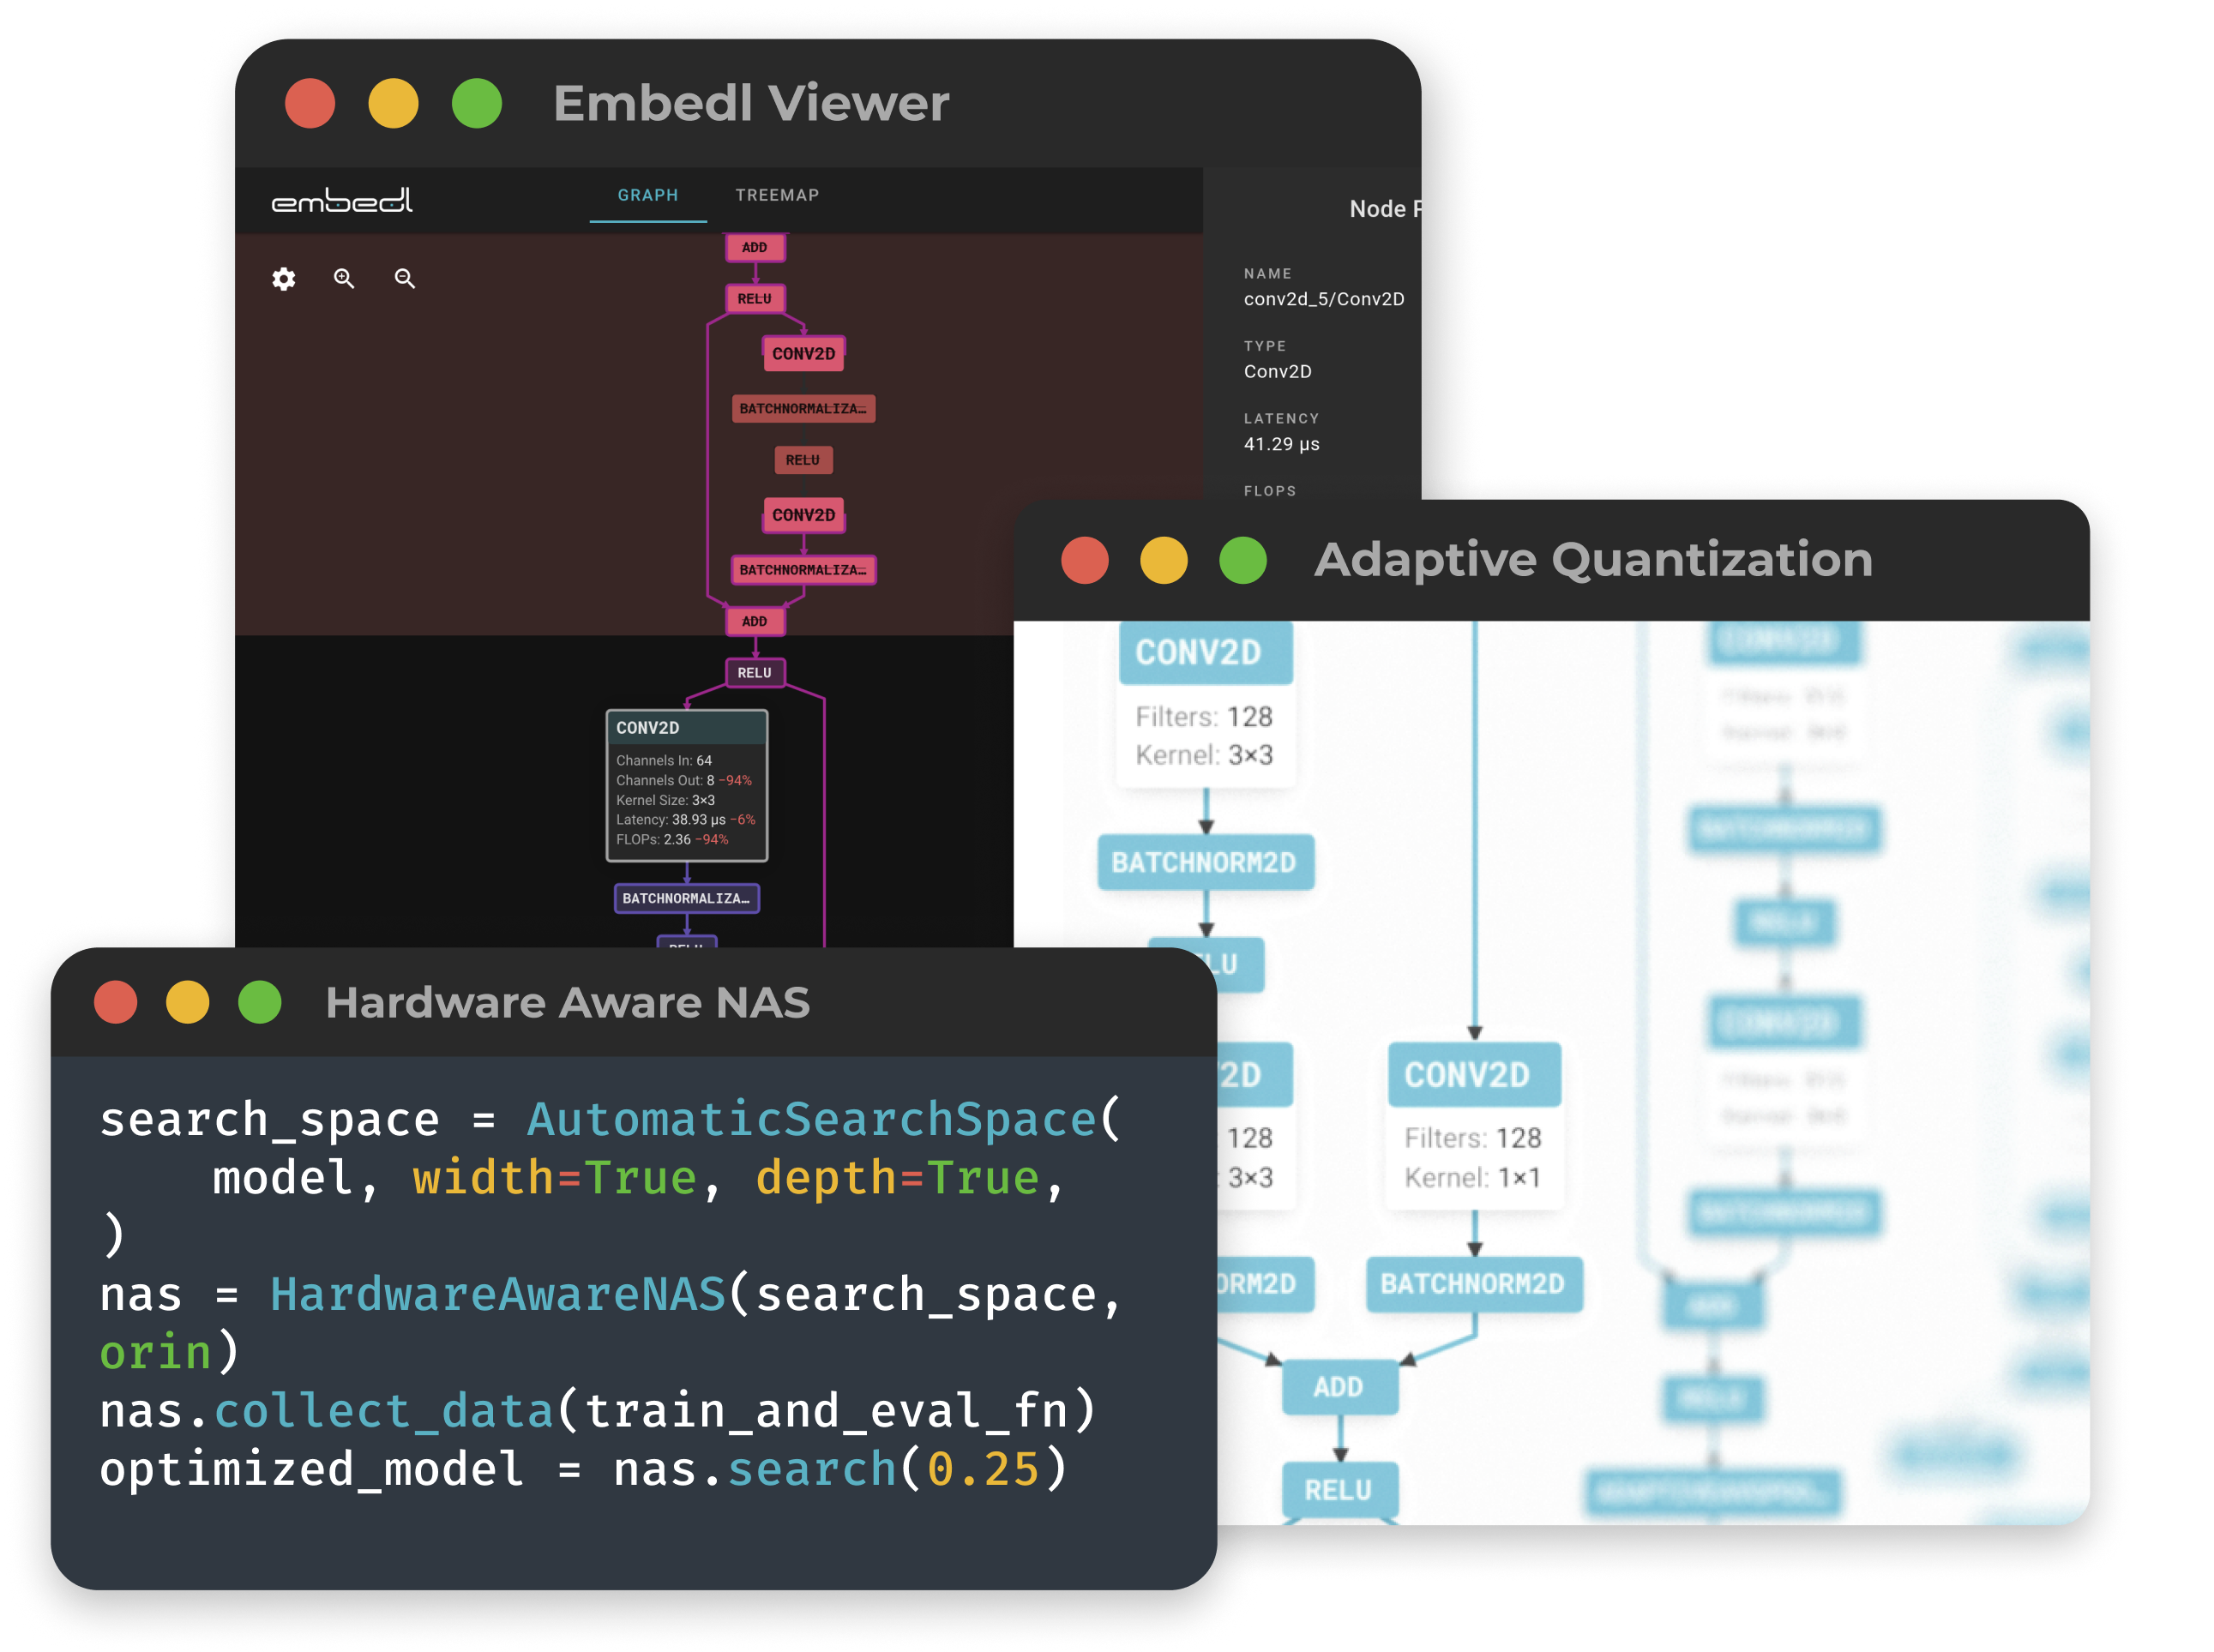Image resolution: width=2214 pixels, height=1652 pixels.
Task: Click yellow minimize dot of Adaptive Quantization
Action: click(x=1163, y=560)
